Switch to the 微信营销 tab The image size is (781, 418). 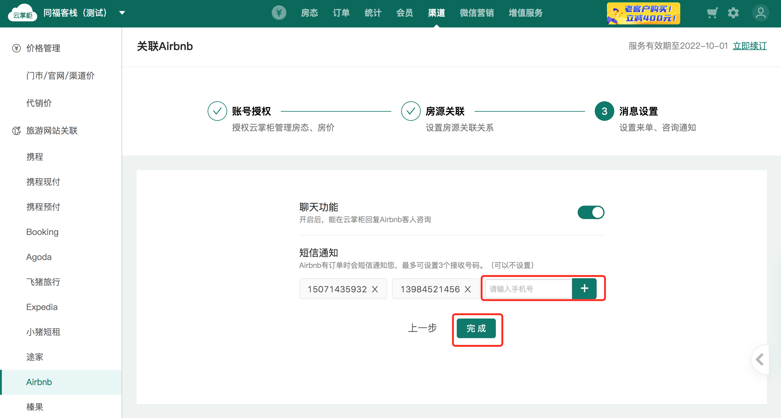point(477,13)
